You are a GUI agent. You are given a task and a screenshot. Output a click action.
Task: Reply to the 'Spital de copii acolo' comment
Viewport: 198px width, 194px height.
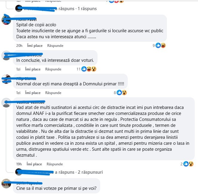click(x=55, y=45)
